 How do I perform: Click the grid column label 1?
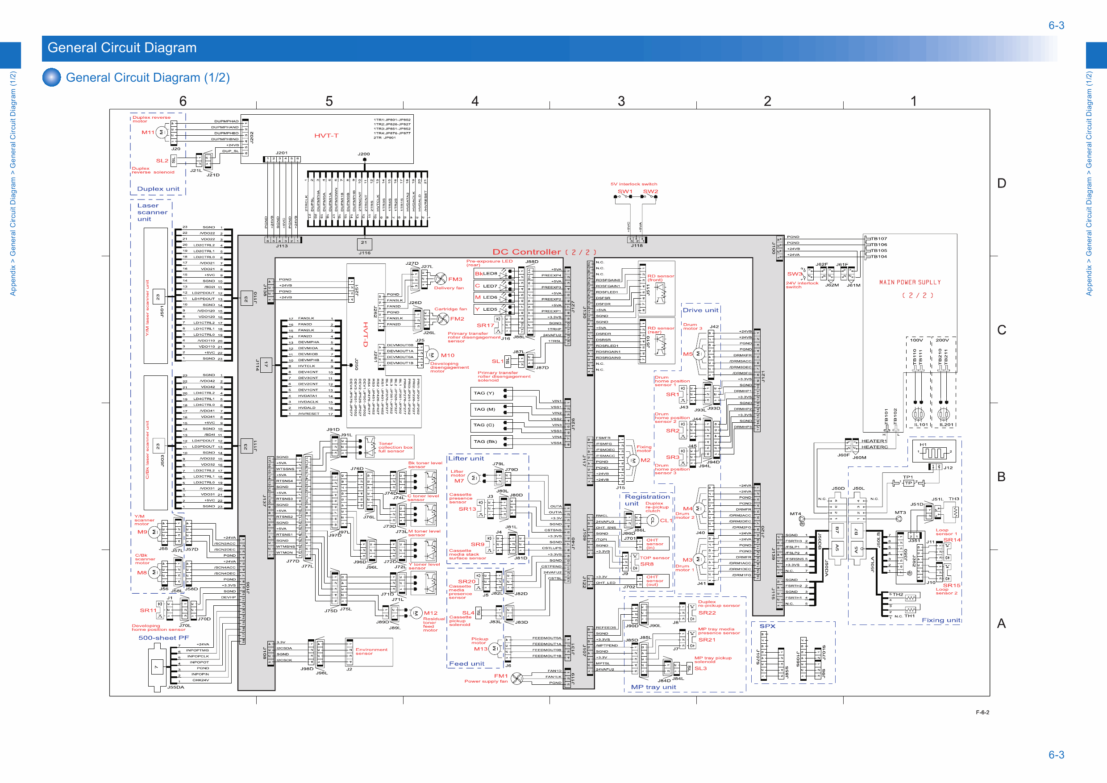(x=913, y=101)
